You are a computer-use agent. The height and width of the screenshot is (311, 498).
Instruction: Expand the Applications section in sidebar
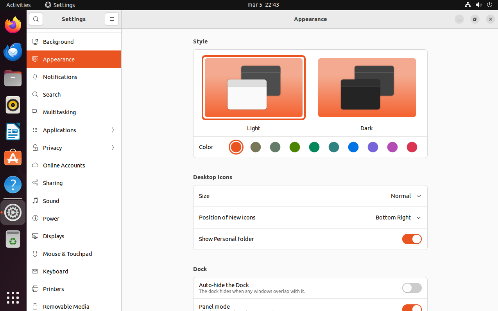pos(74,130)
